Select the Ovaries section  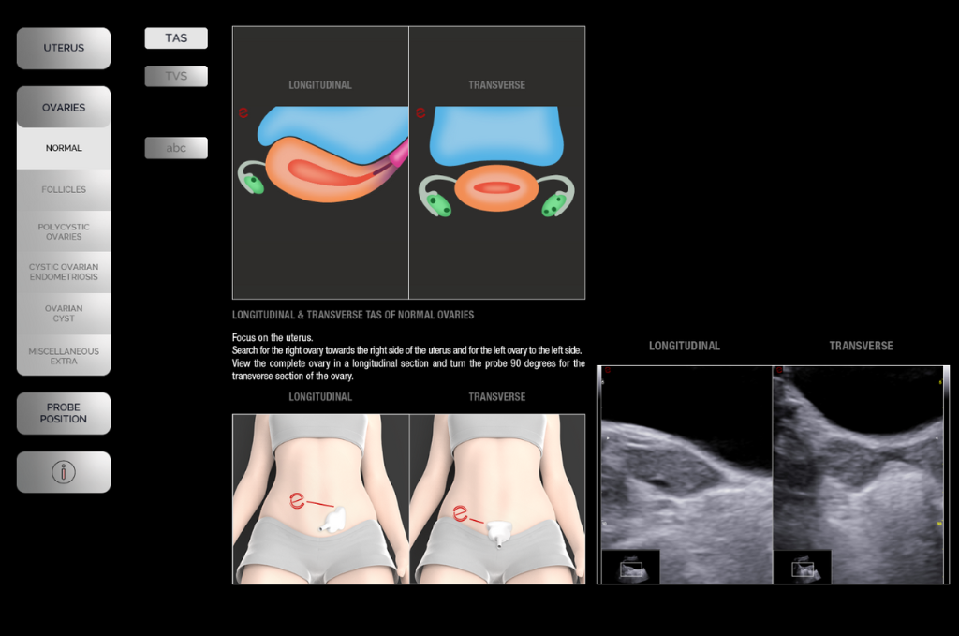coord(64,107)
